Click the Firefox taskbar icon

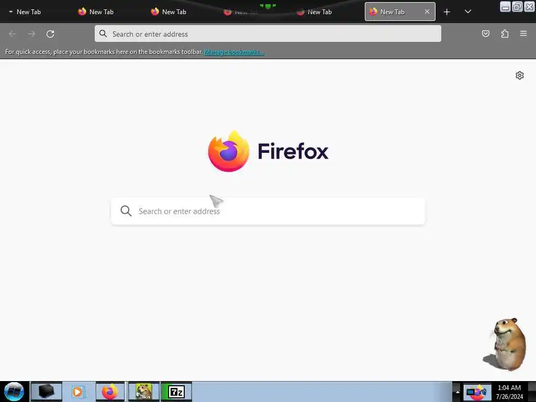[110, 392]
